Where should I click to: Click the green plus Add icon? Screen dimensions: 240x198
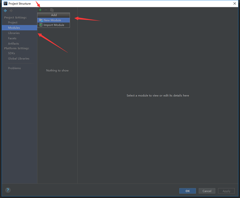tap(40, 10)
